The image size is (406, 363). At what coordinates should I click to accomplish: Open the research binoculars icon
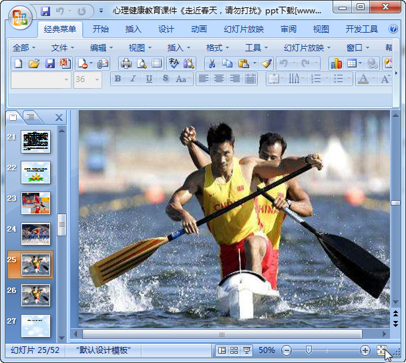click(189, 63)
